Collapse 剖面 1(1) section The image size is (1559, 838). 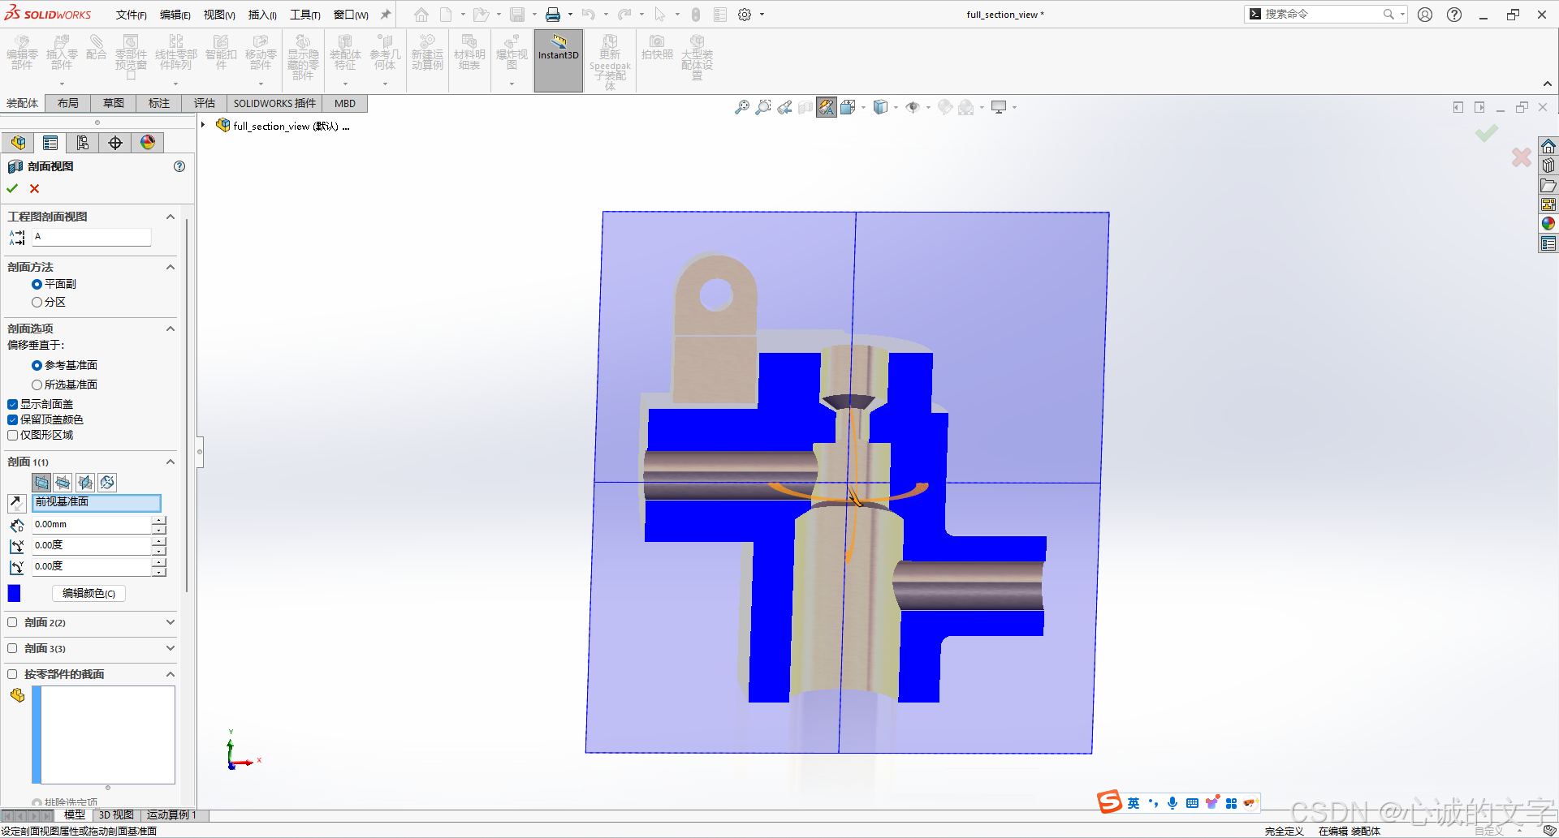click(171, 462)
